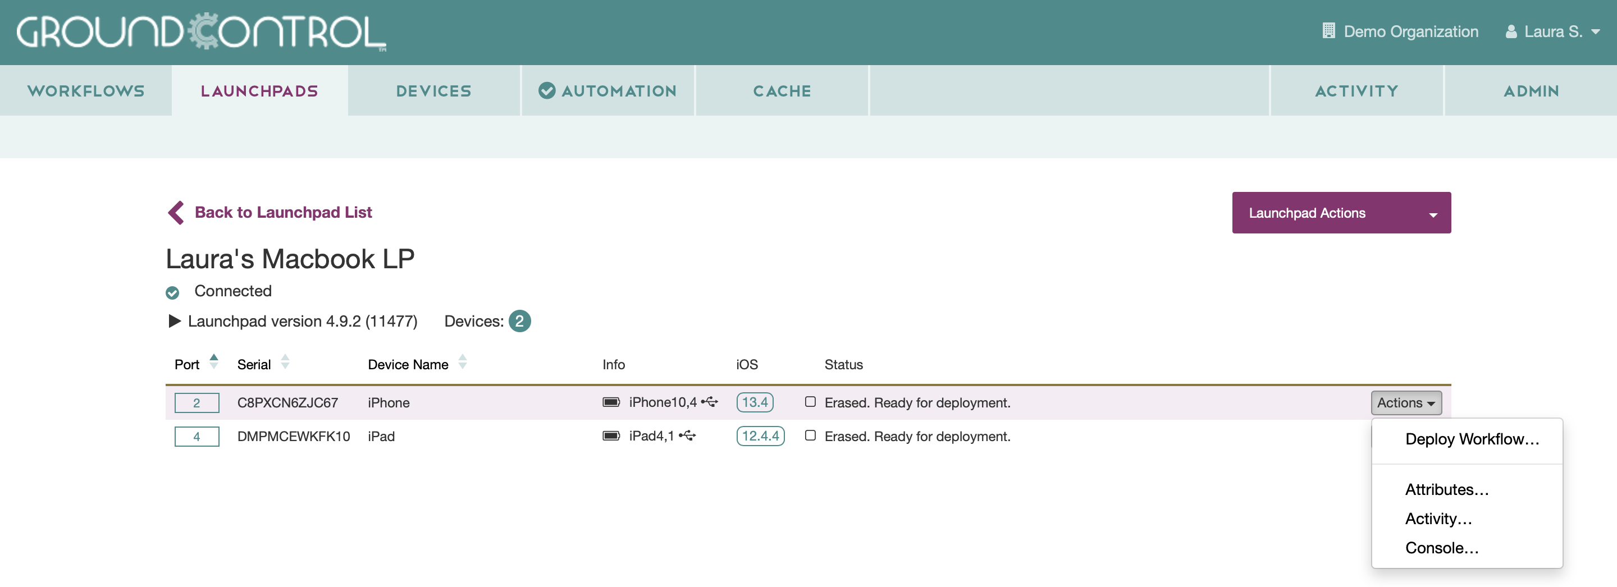Image resolution: width=1617 pixels, height=587 pixels.
Task: Click serial DMPMCEWKFK10
Action: [293, 437]
